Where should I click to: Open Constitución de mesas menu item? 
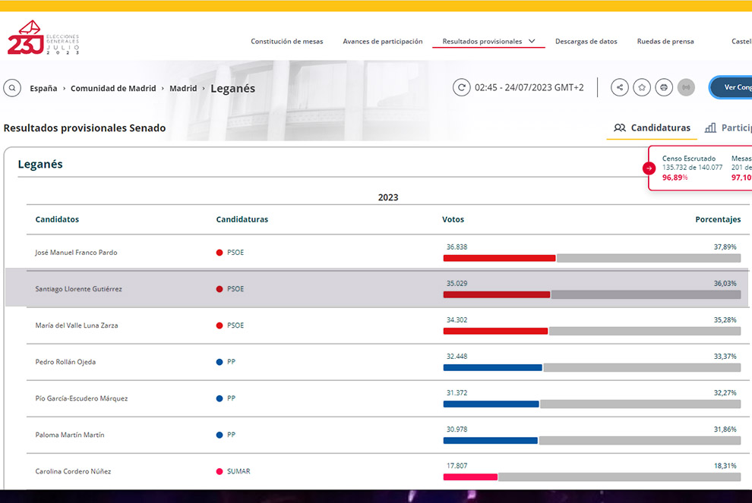286,41
